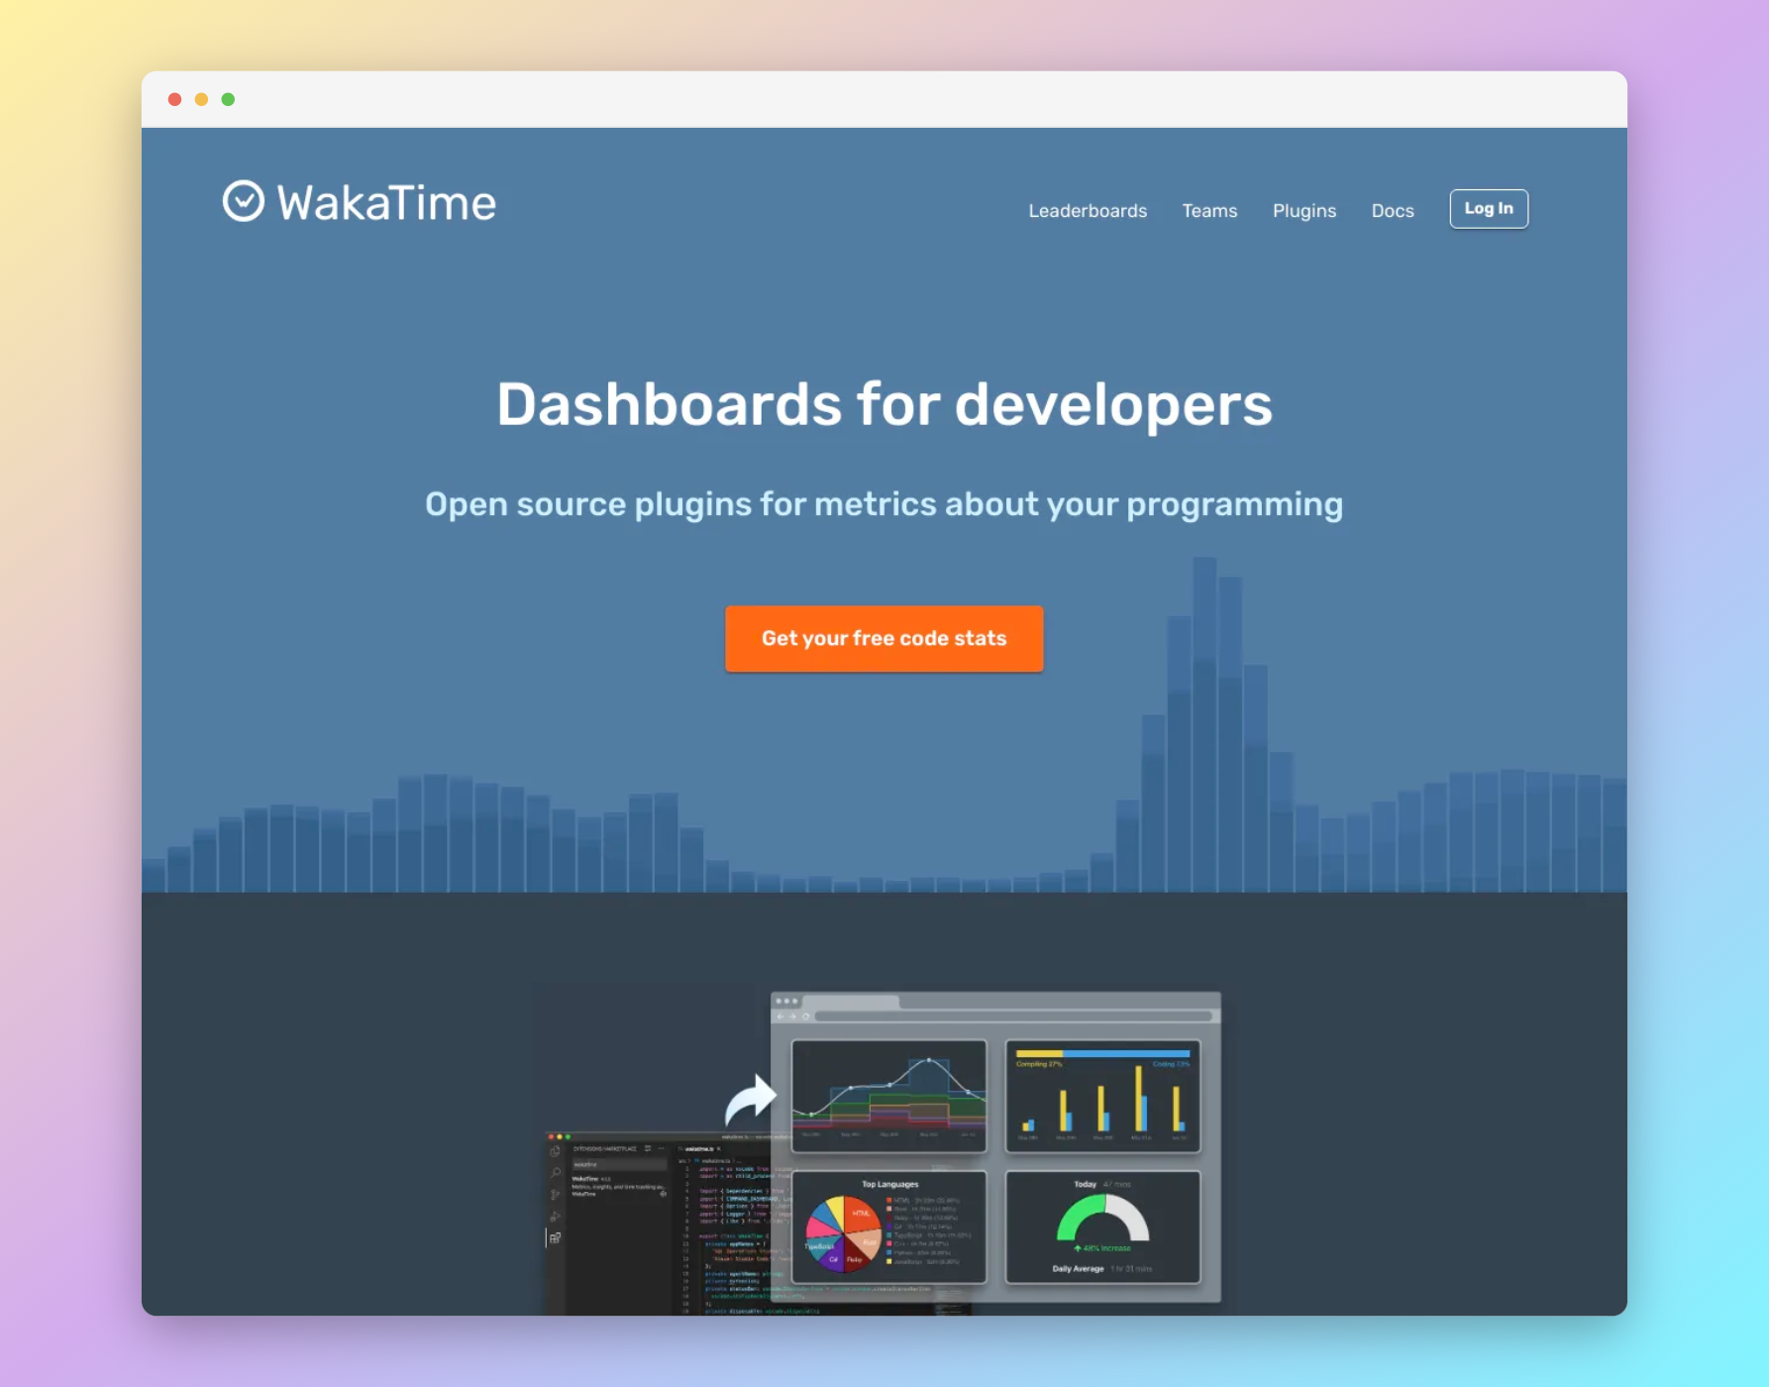Open the Leaderboards nav link
Screen dimensions: 1769x1387
[1088, 210]
